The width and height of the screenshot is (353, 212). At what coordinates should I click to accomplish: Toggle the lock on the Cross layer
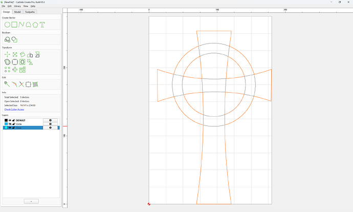[x=14, y=128]
